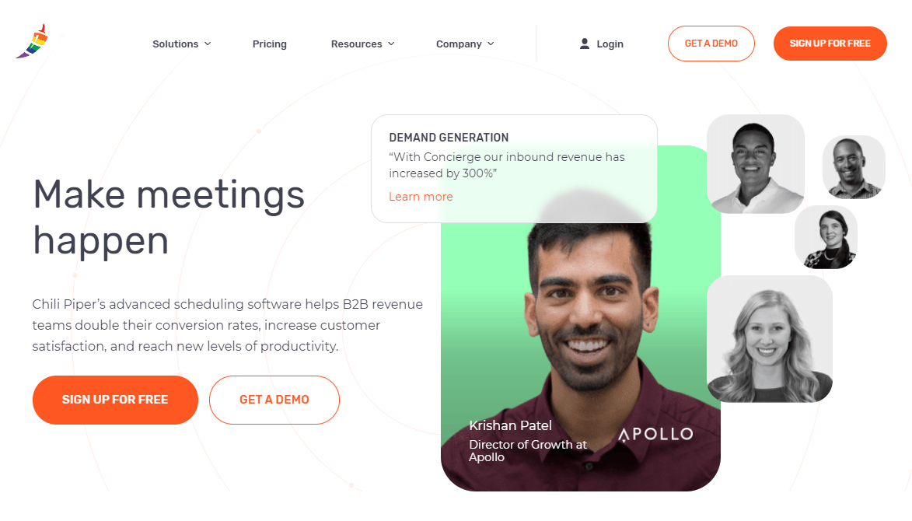Expand the Solutions dropdown chevron

(208, 44)
